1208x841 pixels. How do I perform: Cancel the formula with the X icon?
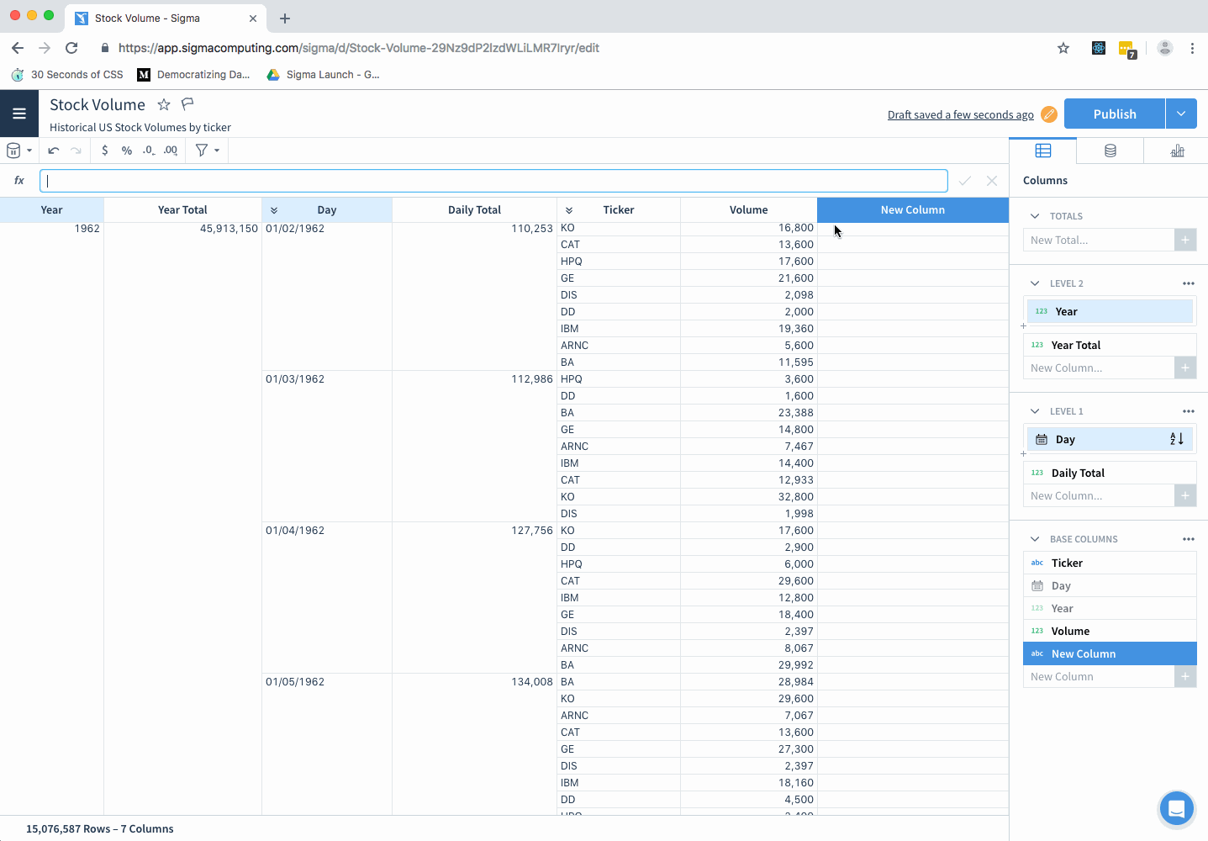(x=992, y=181)
